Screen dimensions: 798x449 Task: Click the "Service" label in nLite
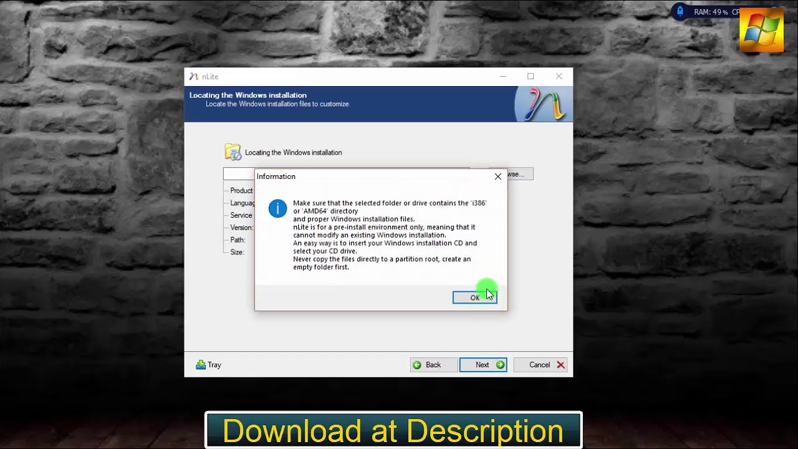[x=241, y=215]
